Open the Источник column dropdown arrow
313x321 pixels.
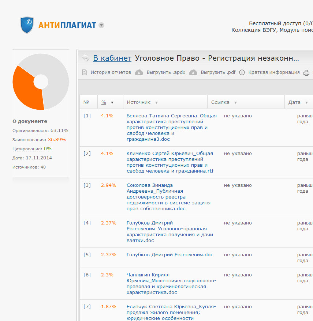click(156, 103)
